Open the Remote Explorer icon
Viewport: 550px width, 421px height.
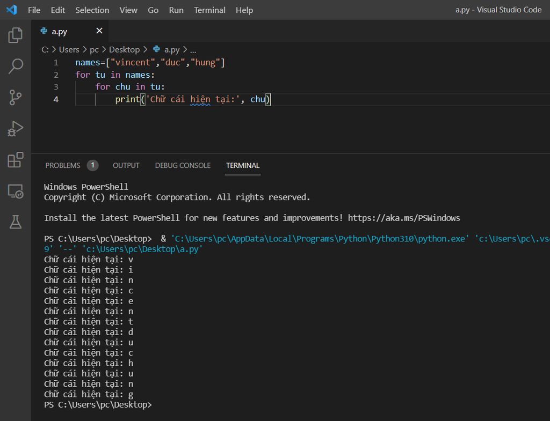click(16, 191)
